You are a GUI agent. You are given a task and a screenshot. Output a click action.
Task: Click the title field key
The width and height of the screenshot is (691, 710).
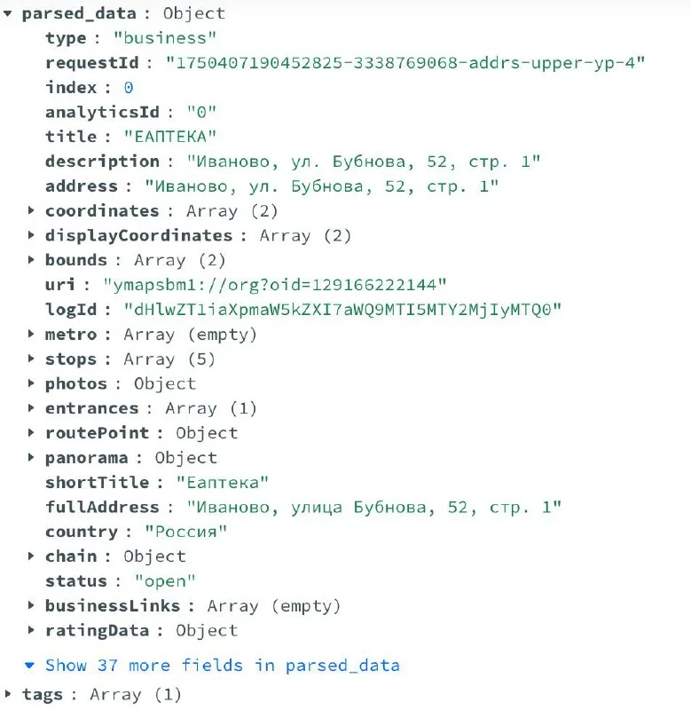pos(71,136)
